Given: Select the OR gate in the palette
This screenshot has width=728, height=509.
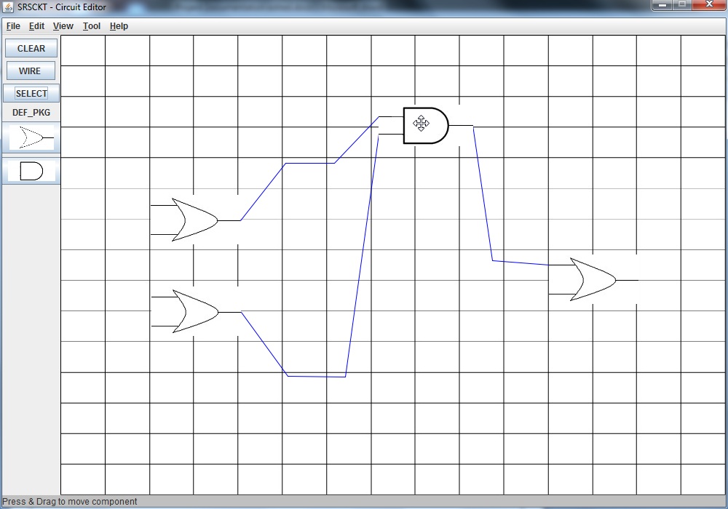Looking at the screenshot, I should point(31,137).
